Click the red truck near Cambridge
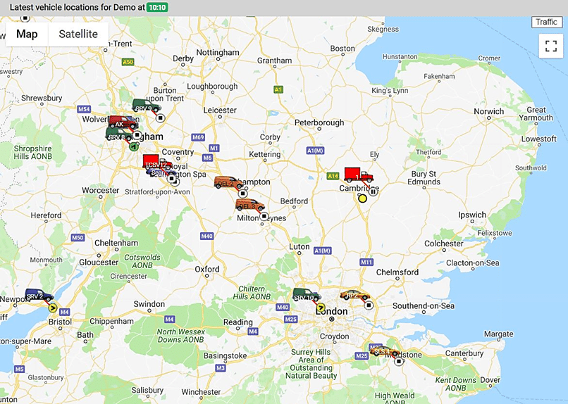The image size is (568, 404). 358,175
